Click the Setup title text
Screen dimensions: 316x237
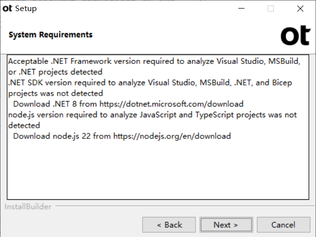coord(26,9)
